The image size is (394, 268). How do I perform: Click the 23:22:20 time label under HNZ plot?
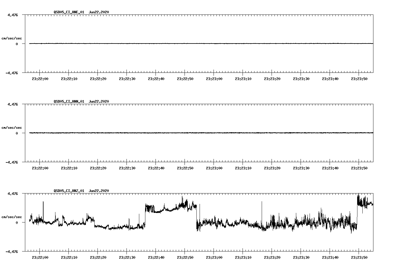click(98, 257)
